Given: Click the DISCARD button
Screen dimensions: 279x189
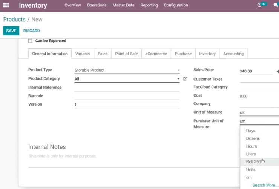Looking at the screenshot, I should point(32,31).
